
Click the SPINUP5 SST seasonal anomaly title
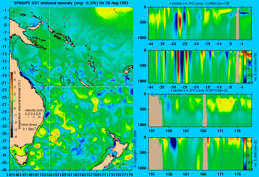(x=71, y=3)
